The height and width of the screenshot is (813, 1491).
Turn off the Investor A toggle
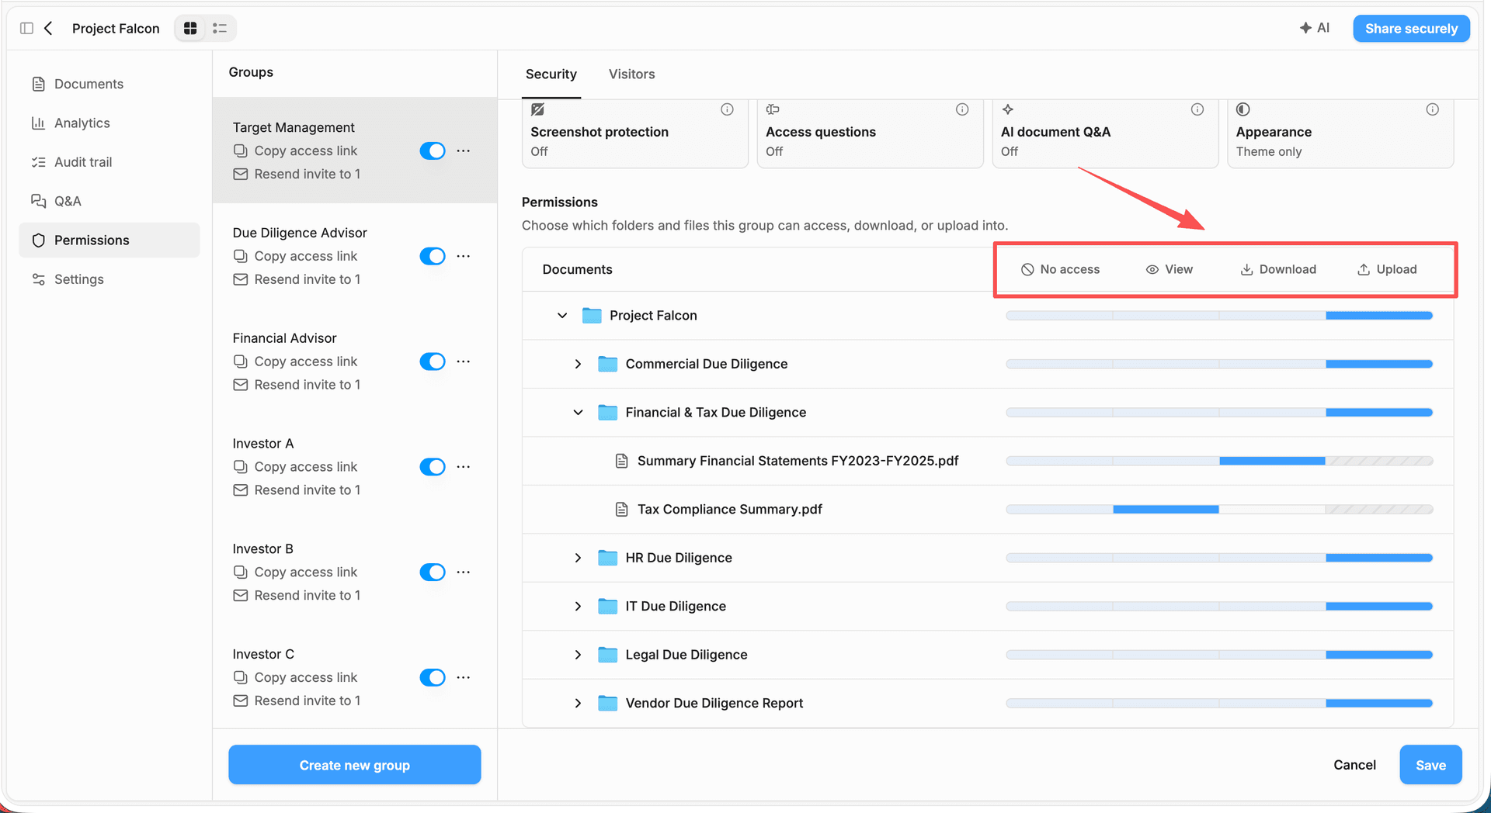pos(433,467)
